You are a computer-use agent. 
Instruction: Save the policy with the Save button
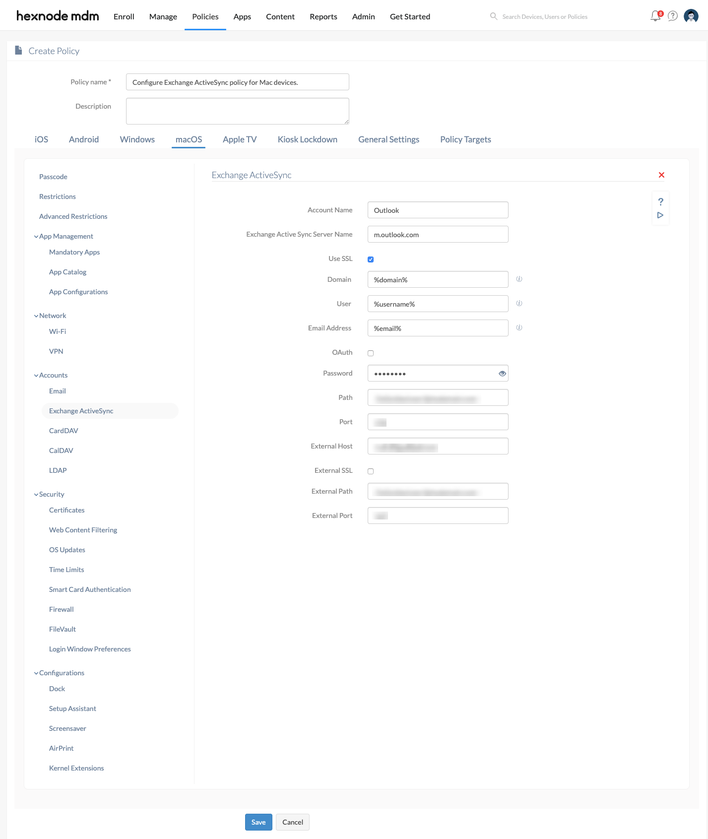point(258,822)
